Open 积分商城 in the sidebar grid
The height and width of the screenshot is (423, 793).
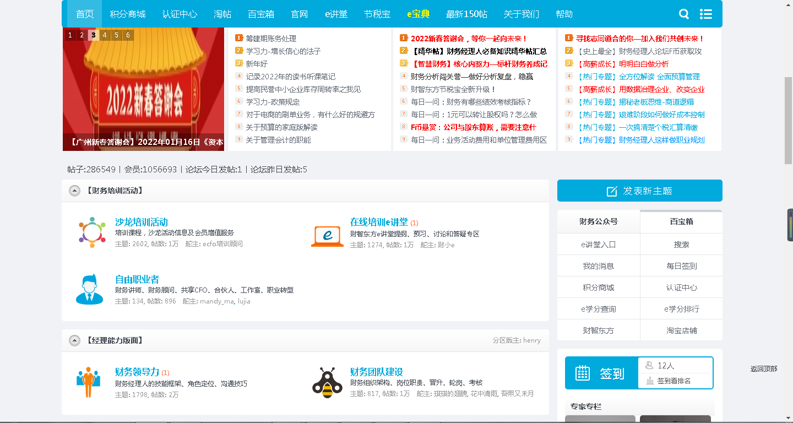pyautogui.click(x=599, y=287)
